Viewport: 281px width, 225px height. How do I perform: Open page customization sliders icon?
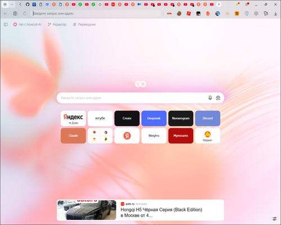[x=274, y=219]
